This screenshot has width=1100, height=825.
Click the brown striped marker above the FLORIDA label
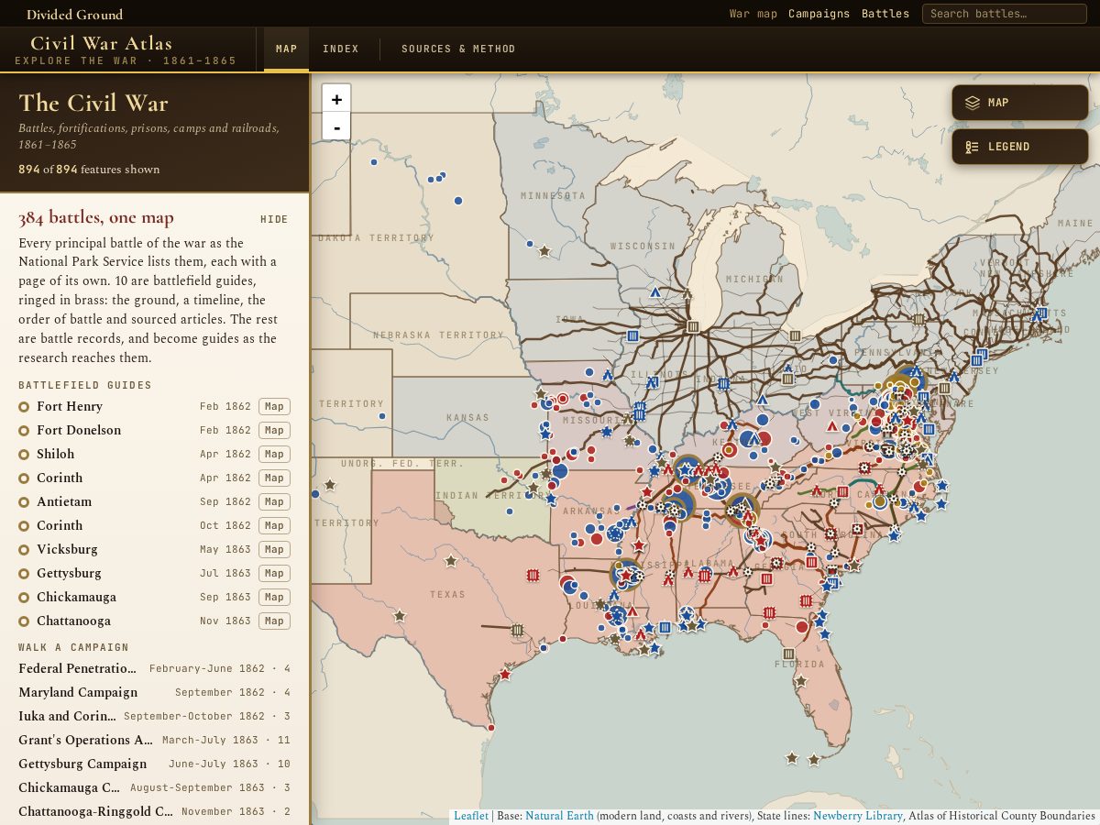click(x=788, y=654)
